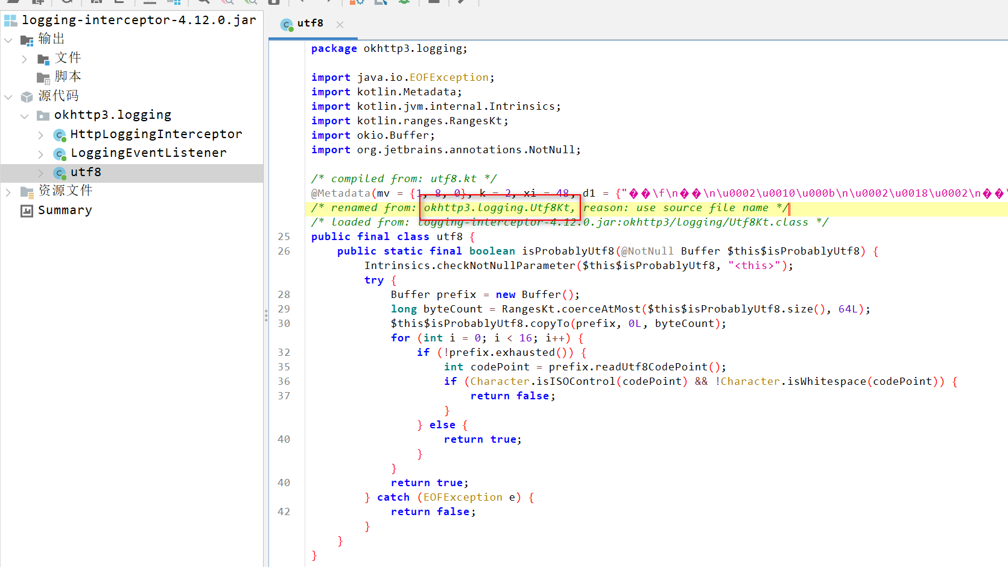Image resolution: width=1008 pixels, height=567 pixels.
Task: Select the utf8 class in the tree
Action: click(86, 173)
